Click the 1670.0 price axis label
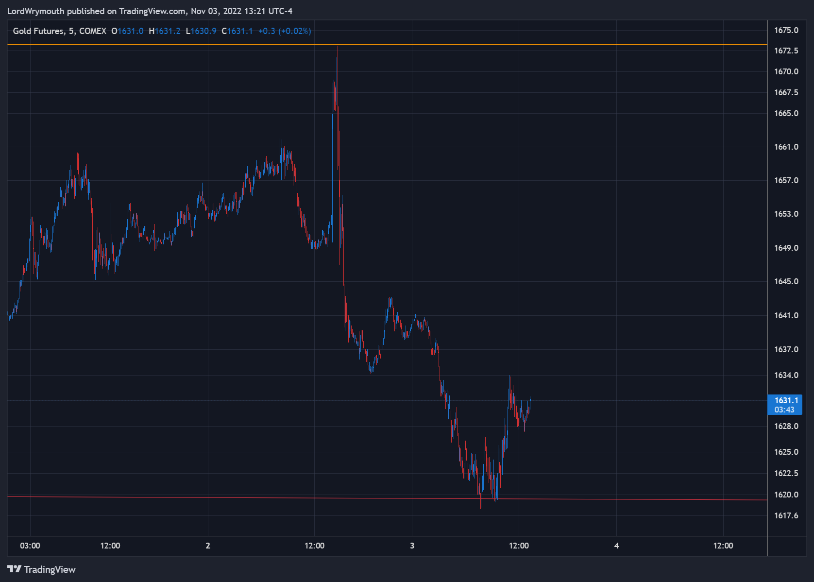The image size is (814, 582). 786,71
